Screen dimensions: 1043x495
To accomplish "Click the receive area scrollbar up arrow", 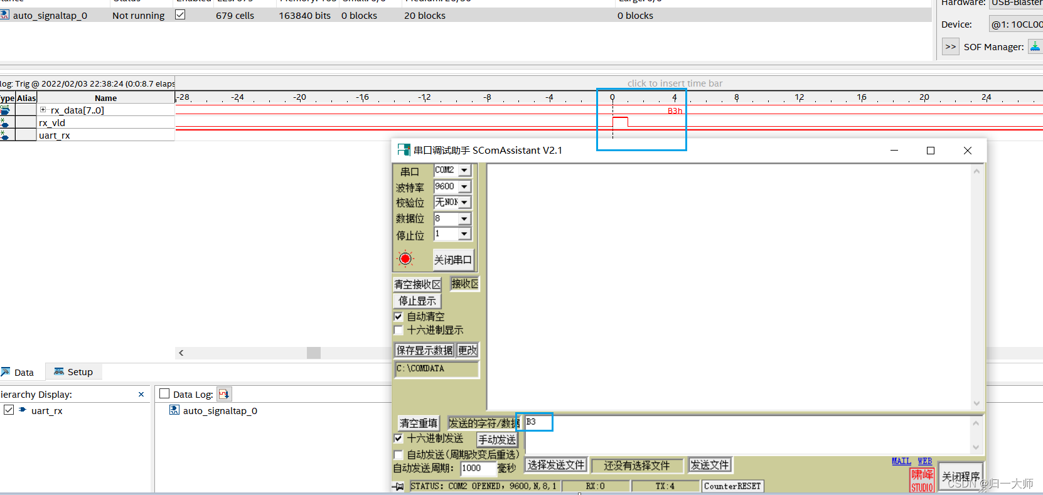I will click(976, 171).
